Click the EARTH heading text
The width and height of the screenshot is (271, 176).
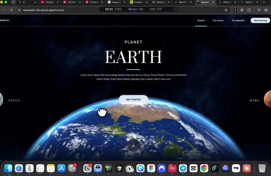coord(133,57)
